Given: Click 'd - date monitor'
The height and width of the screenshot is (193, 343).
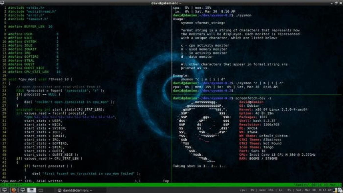Looking at the screenshot, I should click(x=197, y=57).
